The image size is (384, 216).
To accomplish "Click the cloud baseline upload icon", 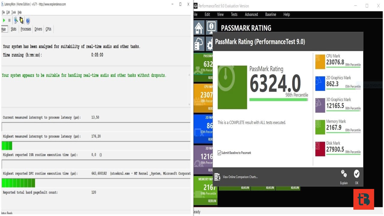I will (199, 44).
